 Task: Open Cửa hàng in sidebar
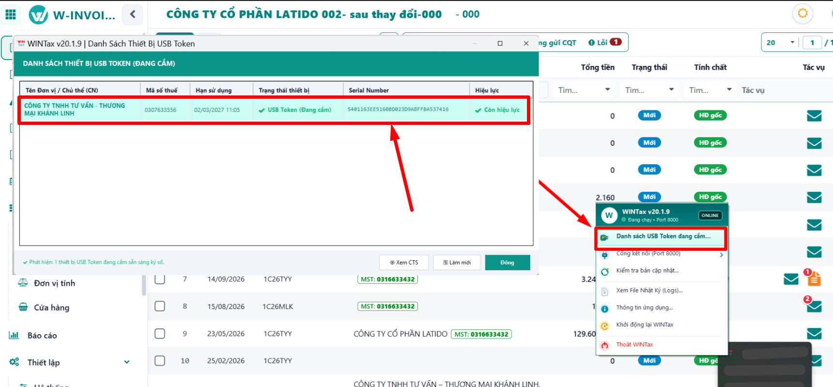pos(51,308)
